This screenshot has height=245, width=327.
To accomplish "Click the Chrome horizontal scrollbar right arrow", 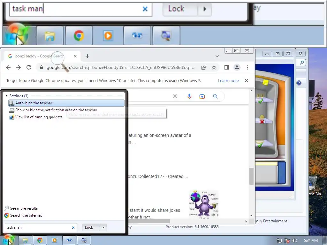I will tap(246, 221).
